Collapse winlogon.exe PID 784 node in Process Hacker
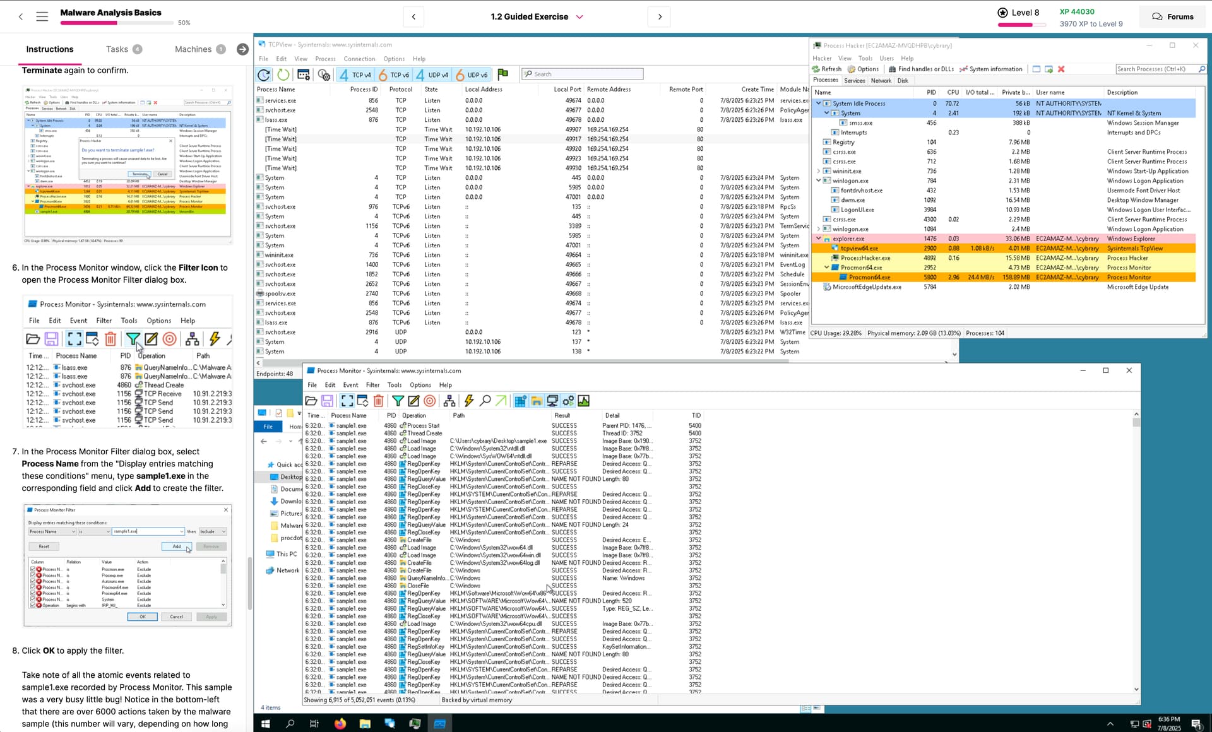Image resolution: width=1212 pixels, height=732 pixels. coord(819,180)
